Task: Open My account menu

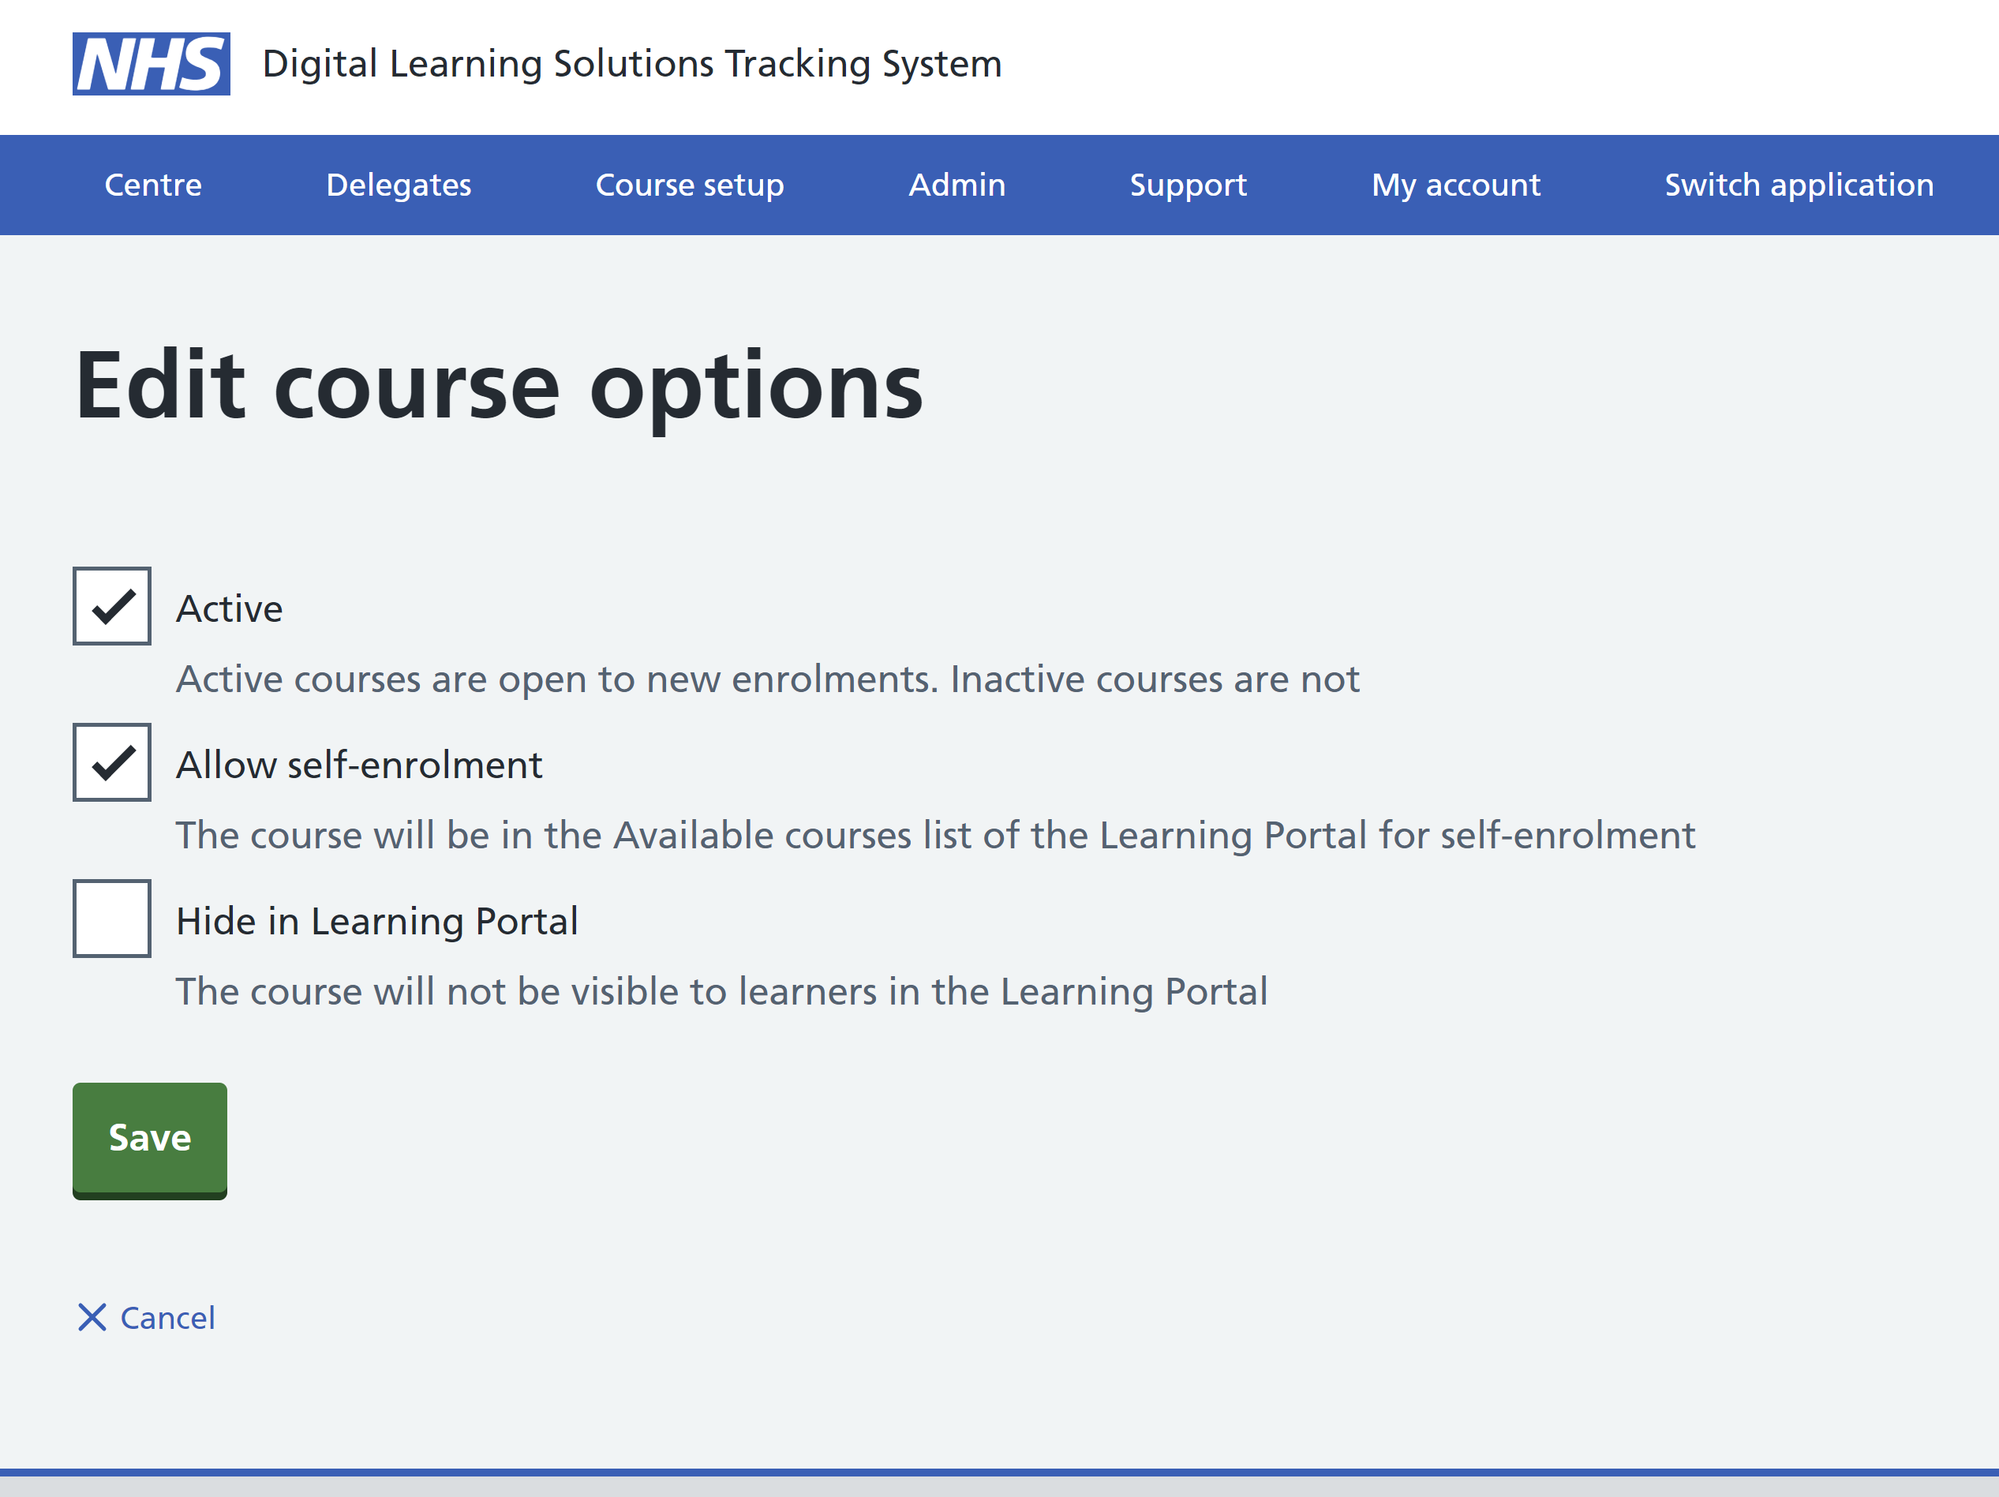Action: click(x=1455, y=185)
